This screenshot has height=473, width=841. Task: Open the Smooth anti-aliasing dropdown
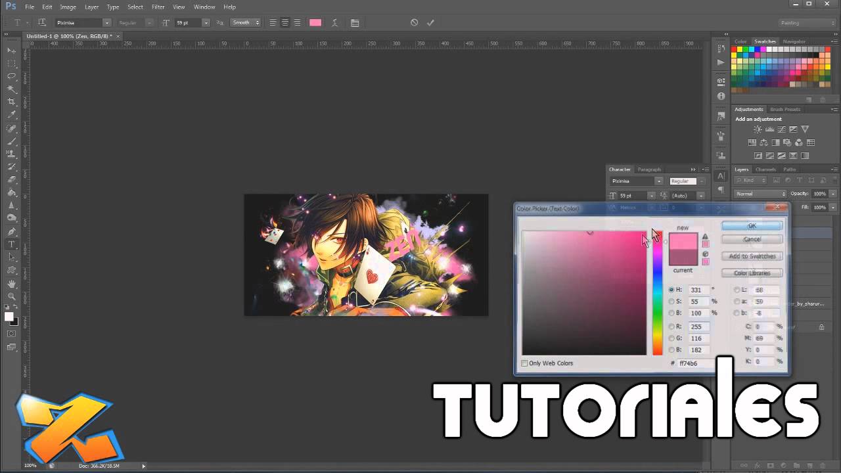[246, 22]
